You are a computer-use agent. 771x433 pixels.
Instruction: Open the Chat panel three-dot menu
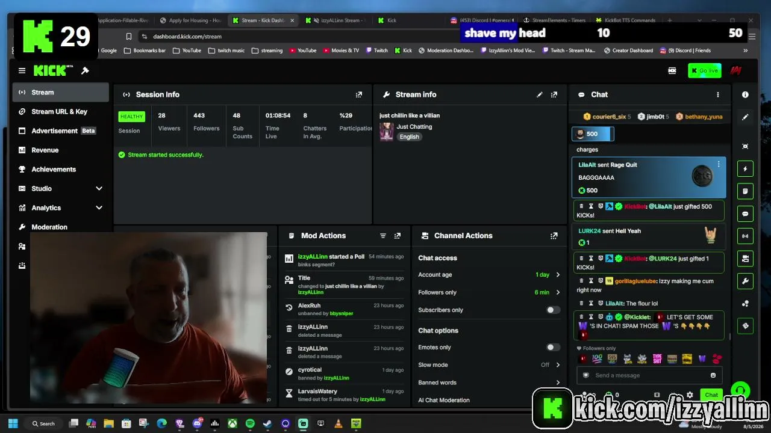pyautogui.click(x=717, y=94)
